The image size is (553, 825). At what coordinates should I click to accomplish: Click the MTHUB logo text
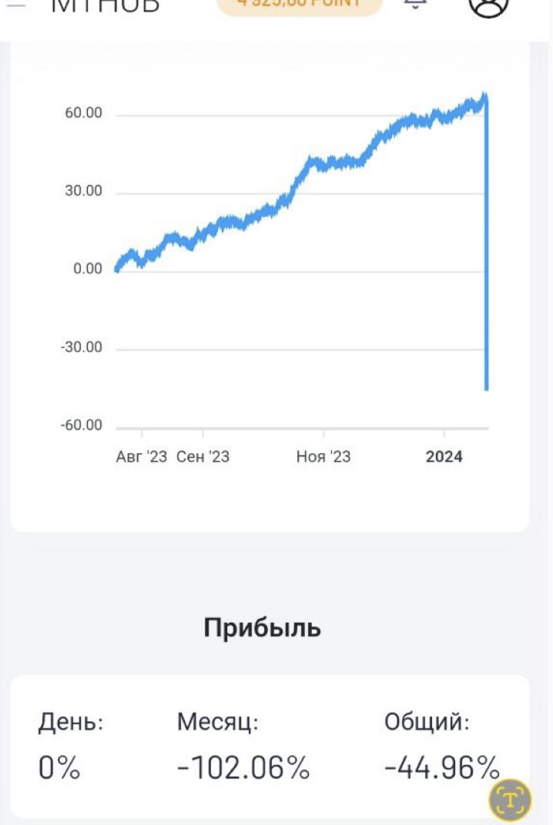(105, 5)
